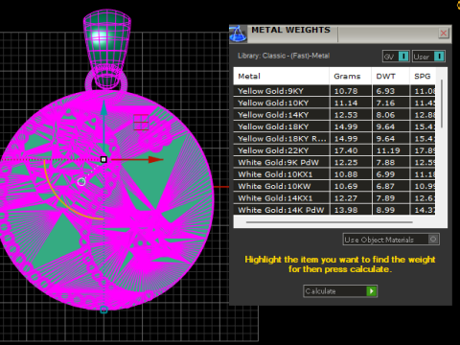Click the green arrow on Calculate
This screenshot has height=345, width=460.
pos(372,291)
